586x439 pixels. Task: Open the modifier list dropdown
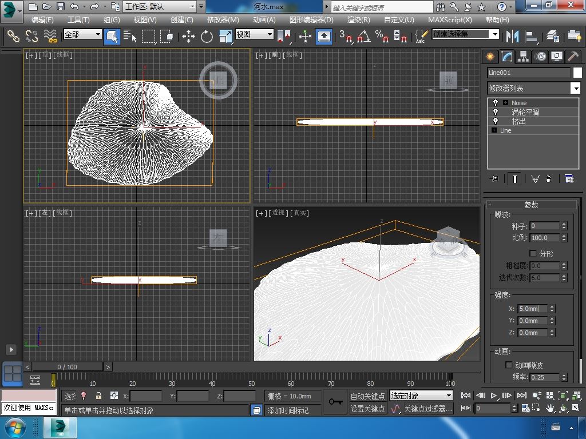click(576, 88)
